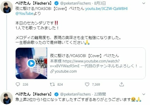Screen dimensions: 150x105
Task: Click the first tweet's @peketanFischers handle
Action: click(x=75, y=3)
